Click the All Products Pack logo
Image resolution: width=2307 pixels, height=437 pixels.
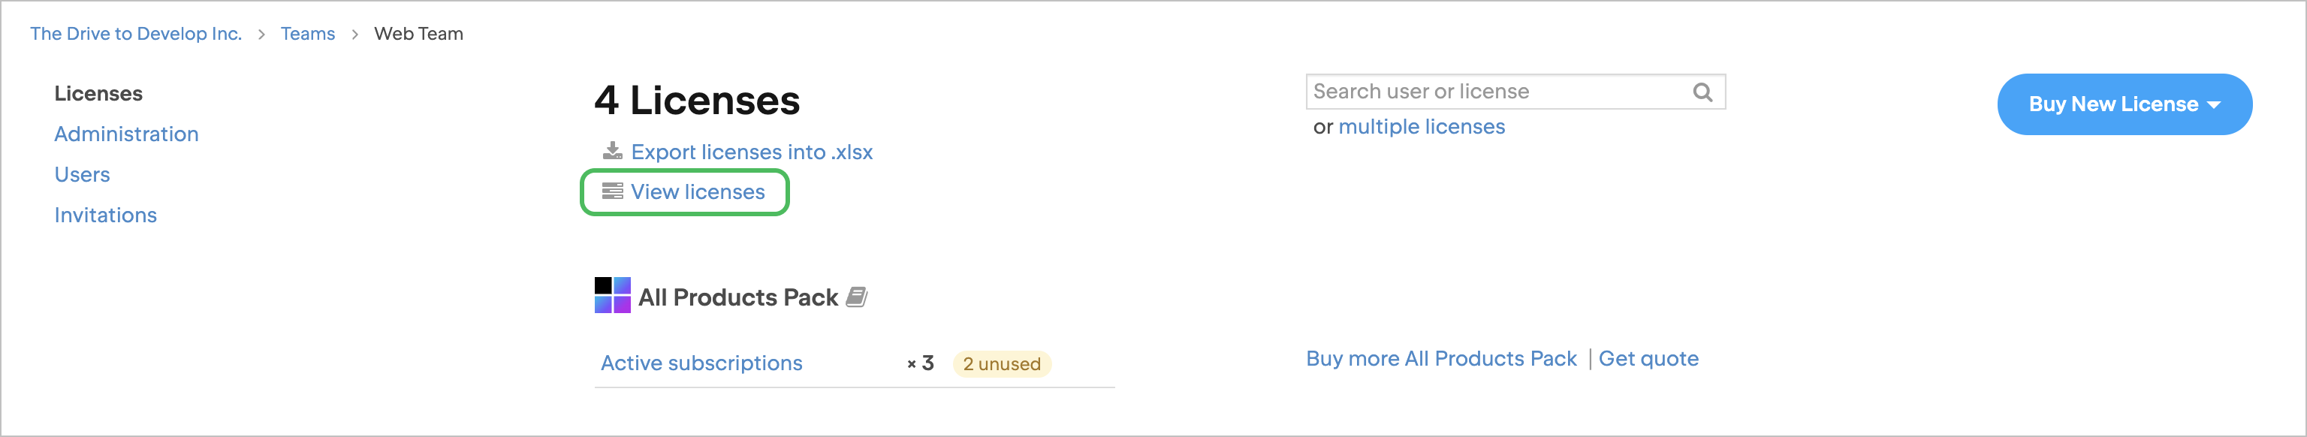pyautogui.click(x=613, y=296)
